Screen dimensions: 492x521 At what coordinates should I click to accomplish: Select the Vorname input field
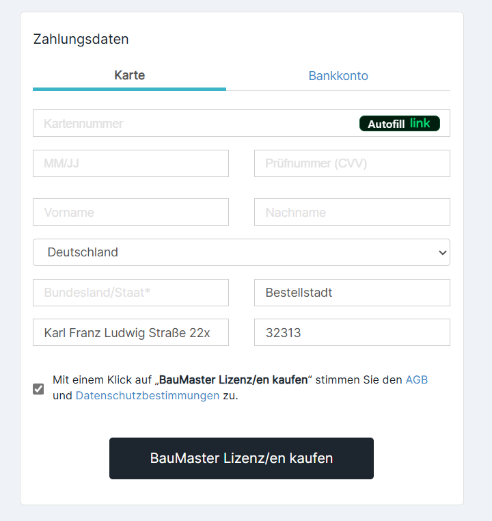click(131, 212)
